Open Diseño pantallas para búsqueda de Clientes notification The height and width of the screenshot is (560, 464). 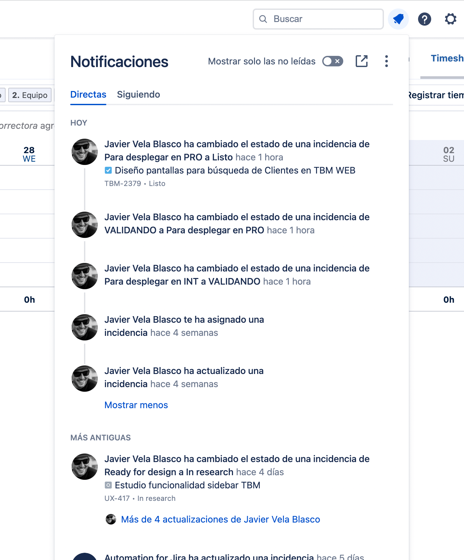click(x=235, y=170)
